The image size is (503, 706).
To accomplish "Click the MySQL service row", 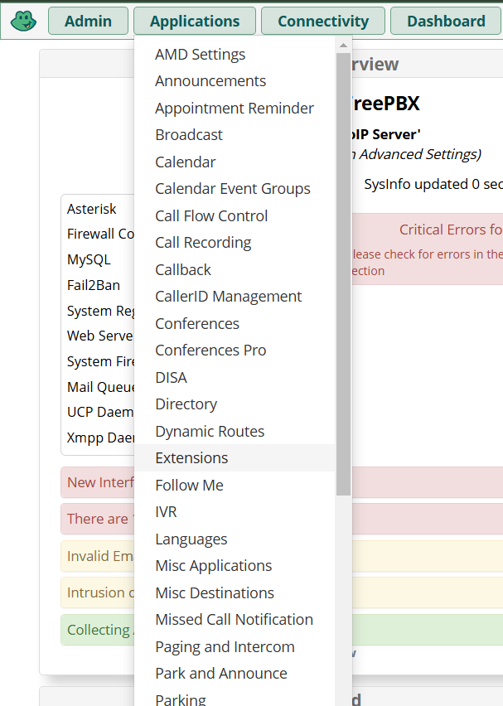I will click(x=98, y=260).
